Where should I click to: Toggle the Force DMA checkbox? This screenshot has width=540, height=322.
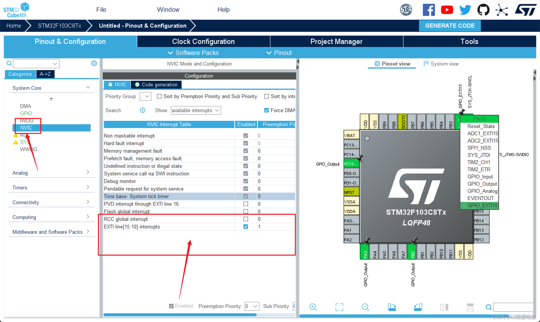click(x=266, y=110)
